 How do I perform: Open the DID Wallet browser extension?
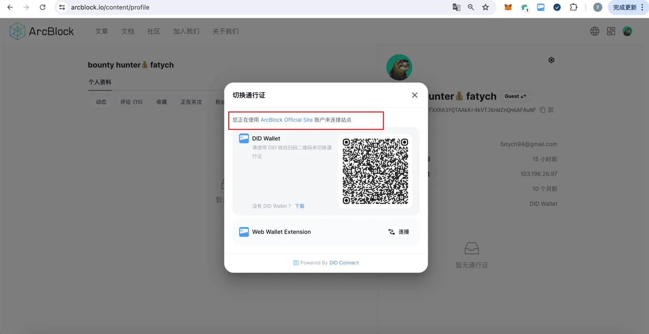(541, 7)
